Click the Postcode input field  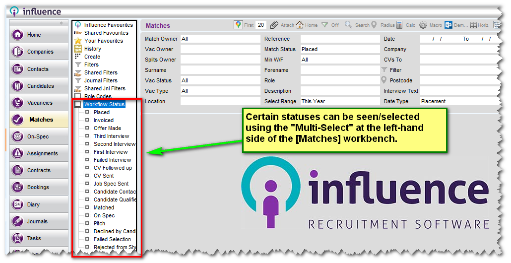coord(460,80)
